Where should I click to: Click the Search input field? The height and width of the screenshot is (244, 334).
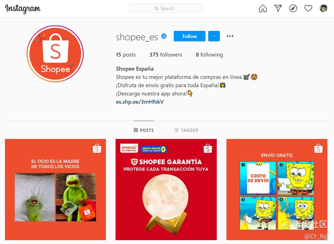click(166, 8)
